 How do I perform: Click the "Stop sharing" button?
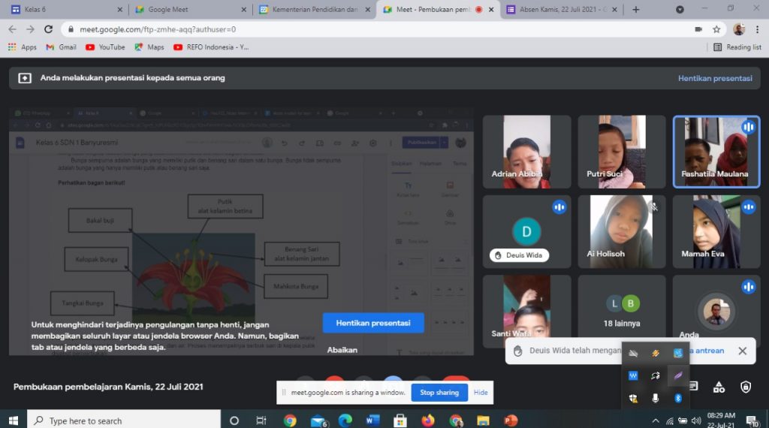[439, 393]
